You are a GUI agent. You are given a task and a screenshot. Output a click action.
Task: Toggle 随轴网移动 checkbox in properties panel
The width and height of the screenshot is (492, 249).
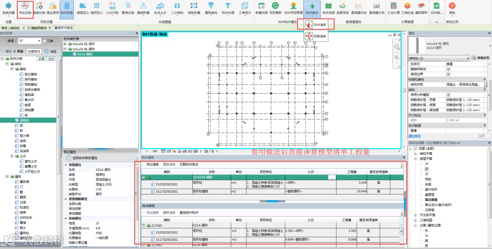pos(448,69)
